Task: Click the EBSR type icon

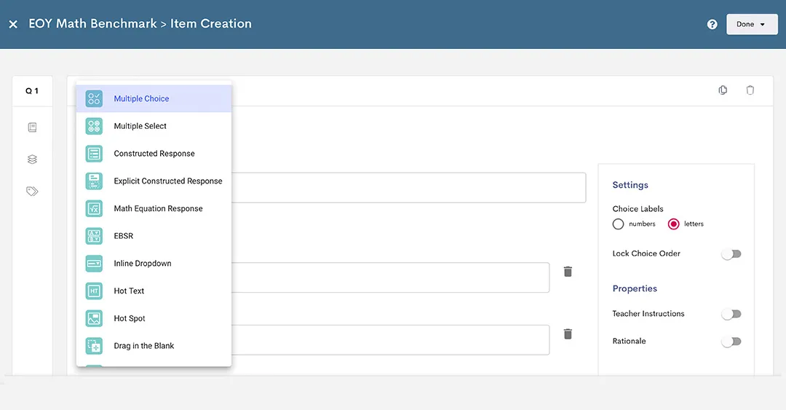Action: click(94, 236)
